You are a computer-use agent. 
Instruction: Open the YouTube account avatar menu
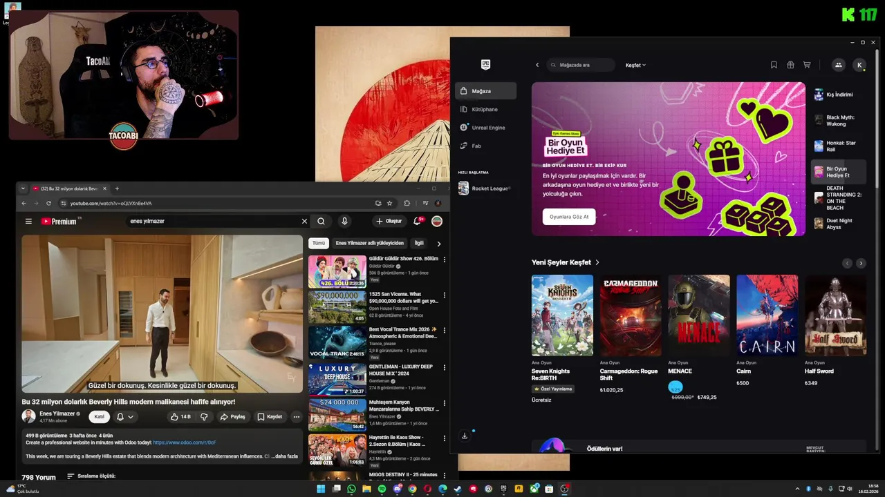coord(437,222)
